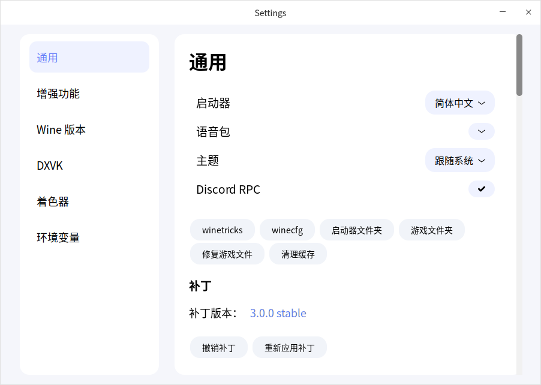The width and height of the screenshot is (541, 385).
Task: Open the 主题 dropdown showing 跟随系统
Action: pos(459,160)
